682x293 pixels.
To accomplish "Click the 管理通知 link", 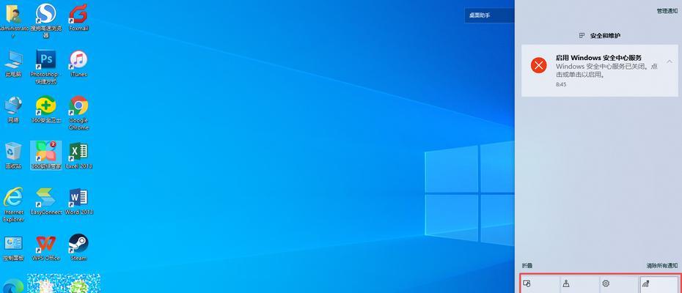I will tap(667, 11).
